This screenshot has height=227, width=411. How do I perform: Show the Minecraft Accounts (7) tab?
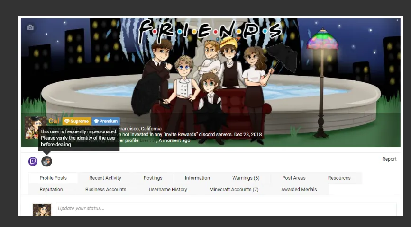(234, 189)
